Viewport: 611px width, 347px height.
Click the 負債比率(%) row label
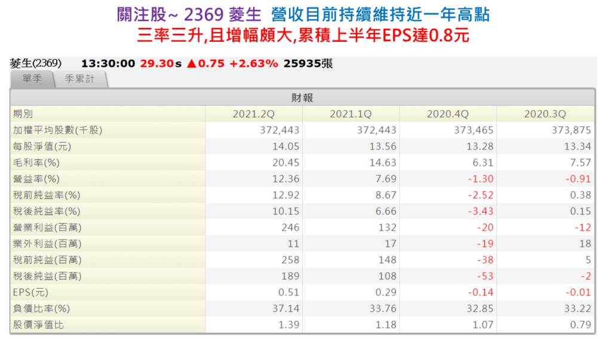41,308
